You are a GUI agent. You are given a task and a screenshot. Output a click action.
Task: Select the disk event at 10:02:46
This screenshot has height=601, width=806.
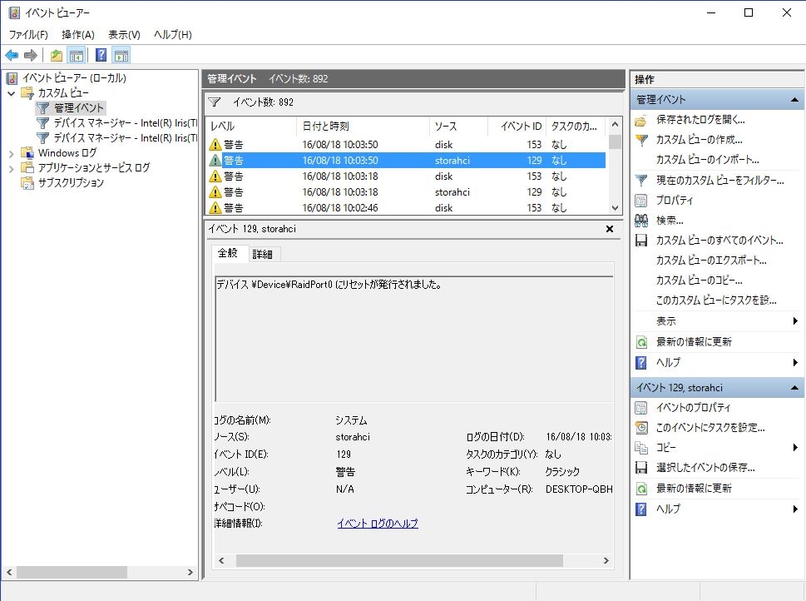coord(406,208)
